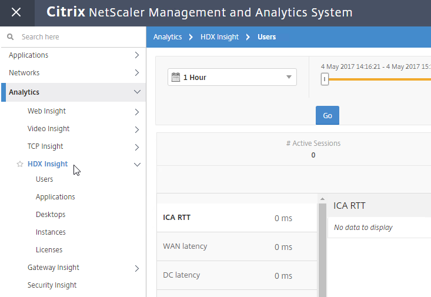Click the scroll-up arrow above the metrics list
Image resolution: width=431 pixels, height=297 pixels.
click(x=322, y=199)
